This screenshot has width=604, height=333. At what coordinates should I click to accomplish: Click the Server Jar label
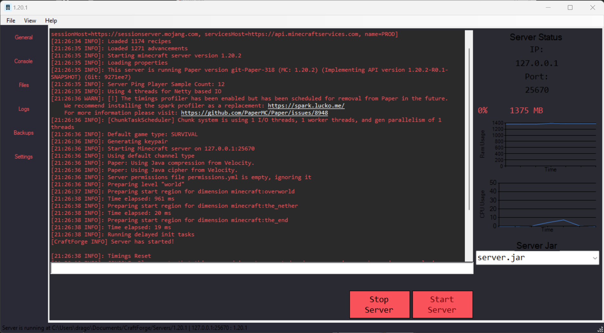537,246
